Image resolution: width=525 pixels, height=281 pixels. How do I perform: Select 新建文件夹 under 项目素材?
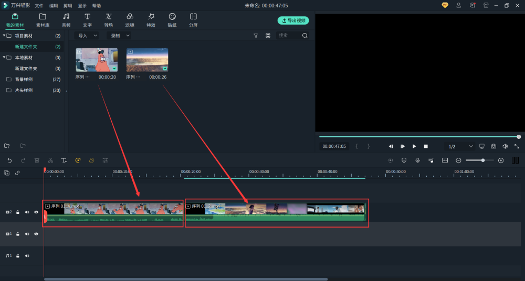tap(26, 47)
